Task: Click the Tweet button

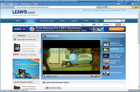Action: coord(106,24)
